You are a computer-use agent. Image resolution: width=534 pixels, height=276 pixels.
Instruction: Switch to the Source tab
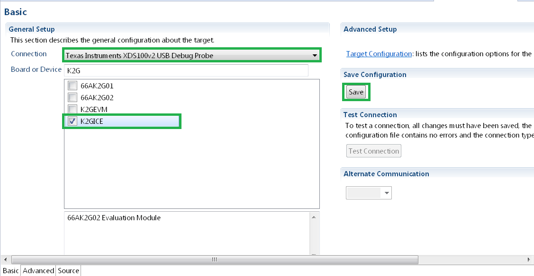click(68, 270)
